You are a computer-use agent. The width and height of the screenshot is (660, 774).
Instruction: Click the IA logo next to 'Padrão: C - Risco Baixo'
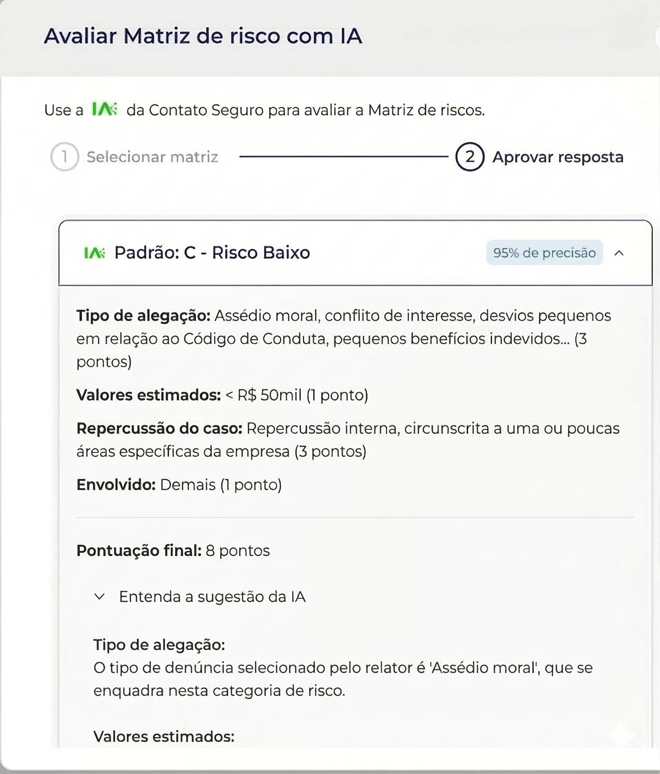coord(94,253)
